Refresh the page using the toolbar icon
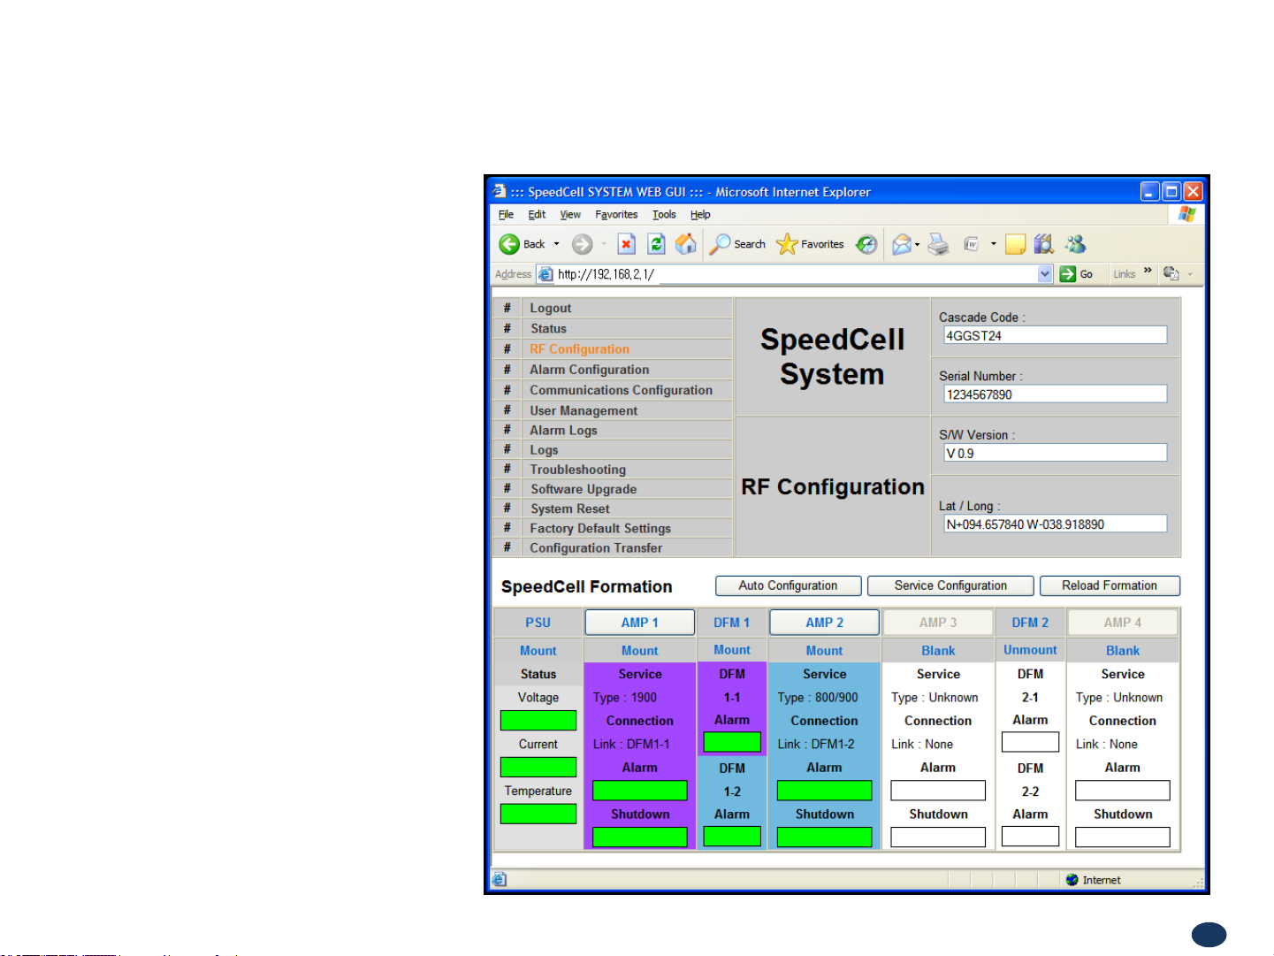Screen dimensions: 1274x956 coord(656,244)
